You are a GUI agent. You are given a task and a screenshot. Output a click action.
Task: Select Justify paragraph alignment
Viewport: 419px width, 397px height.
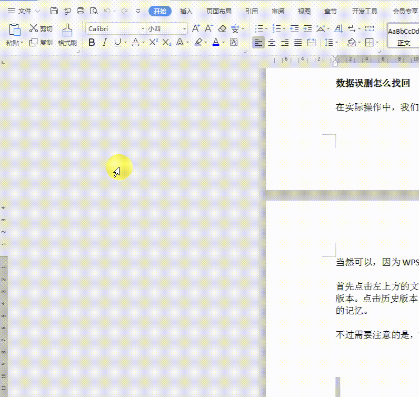click(298, 42)
